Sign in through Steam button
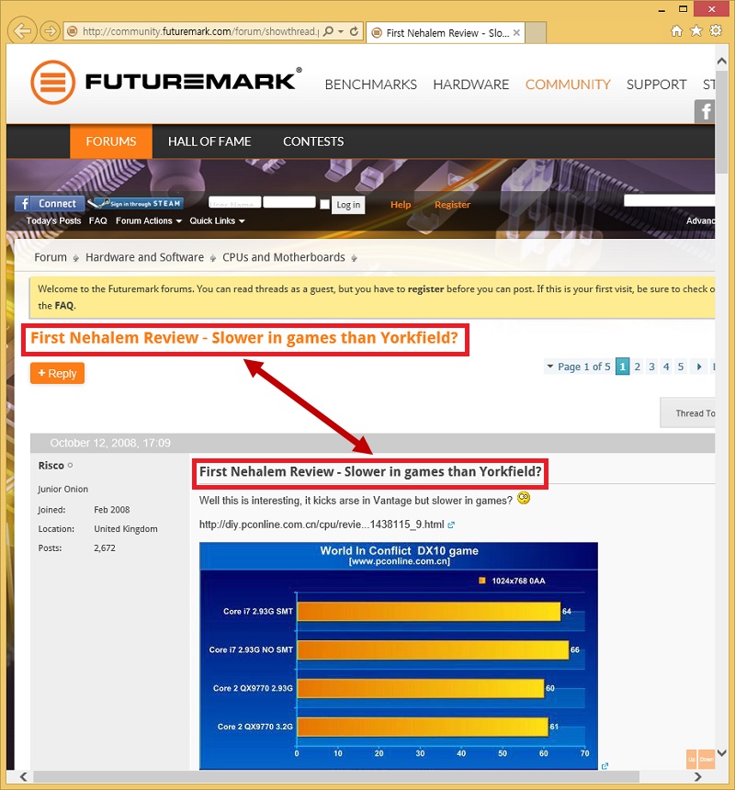 (135, 204)
